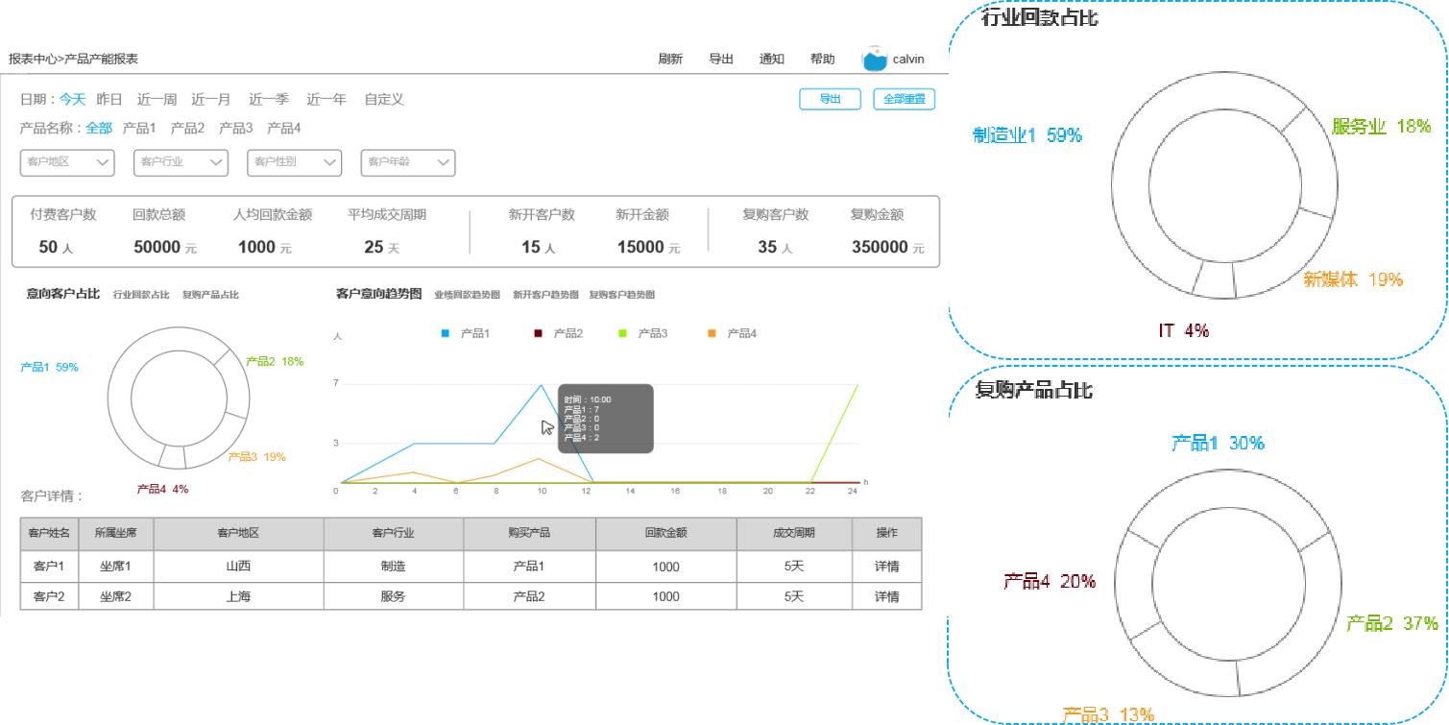The height and width of the screenshot is (725, 1449).
Task: Click the 产品2 18% donut label
Action: (275, 362)
